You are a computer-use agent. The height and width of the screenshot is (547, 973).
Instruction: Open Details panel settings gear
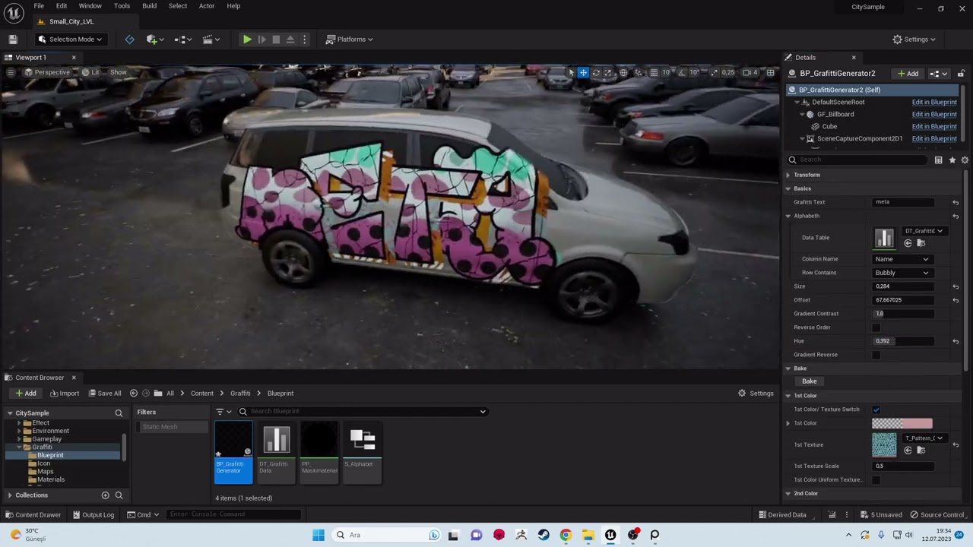click(965, 160)
